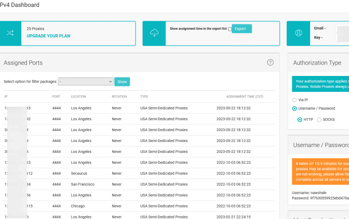Click the shuffle proxies icon tile
The image size is (349, 219).
(x=10, y=33)
